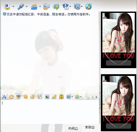Image resolution: width=137 pixels, height=132 pixels.
Task: Expand the video call dropdown arrow
Action: pos(13,7)
